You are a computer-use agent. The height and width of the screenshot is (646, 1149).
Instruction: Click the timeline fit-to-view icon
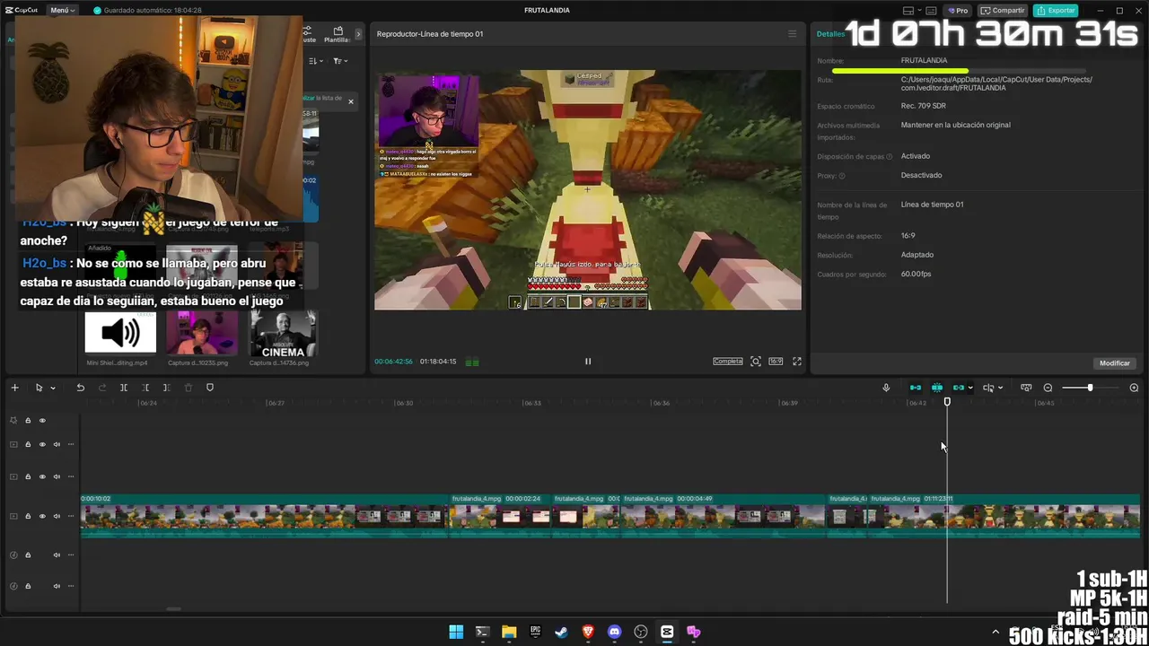point(1026,388)
